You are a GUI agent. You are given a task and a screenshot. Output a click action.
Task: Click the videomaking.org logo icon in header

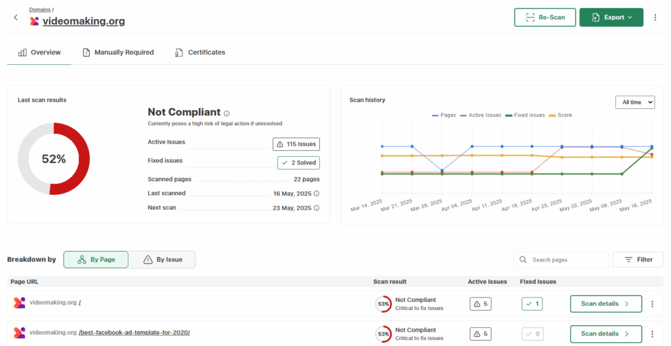click(34, 21)
